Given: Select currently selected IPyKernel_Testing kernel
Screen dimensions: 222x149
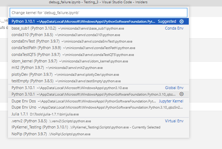Looking at the screenshot, I should click(x=99, y=127).
